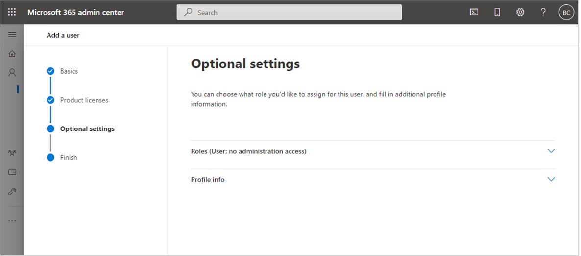Expand the Roles section chevron

point(551,151)
